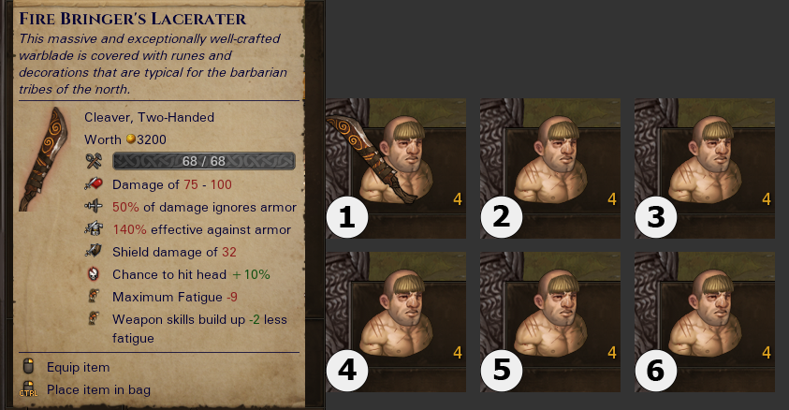Click the Place item in bag label
Screen dimensions: 789x410
click(x=98, y=389)
